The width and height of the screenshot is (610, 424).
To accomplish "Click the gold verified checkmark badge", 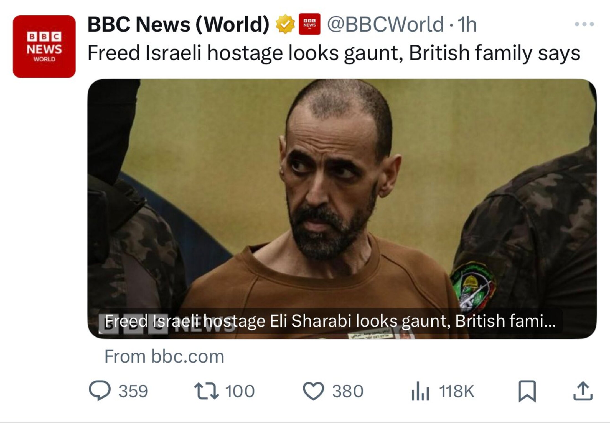I will click(x=285, y=24).
